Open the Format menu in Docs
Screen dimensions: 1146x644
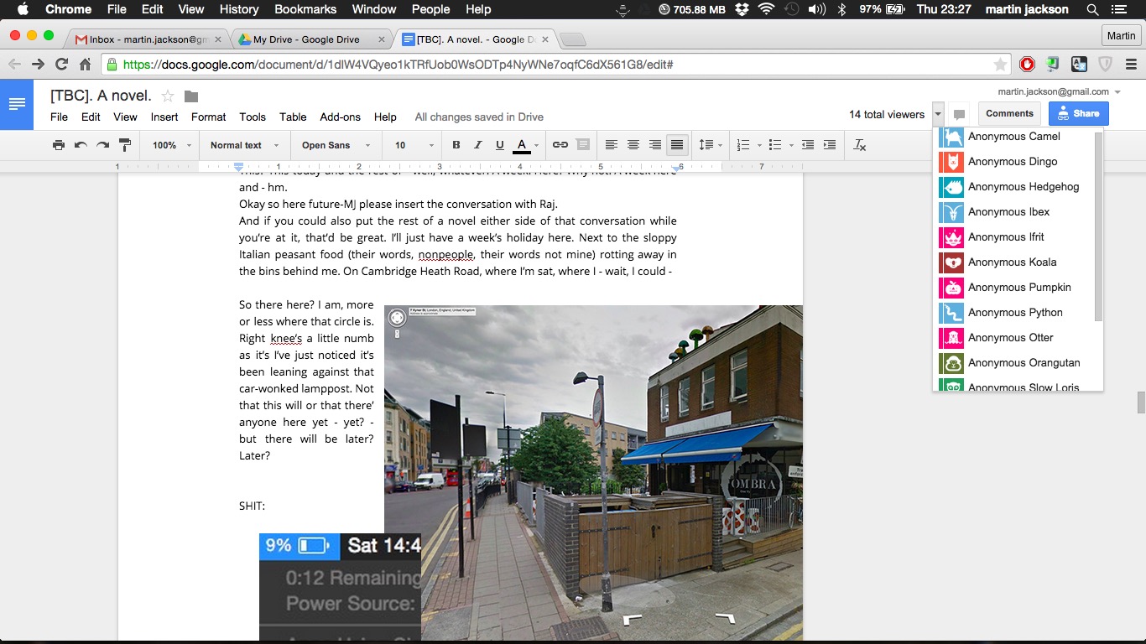coord(209,117)
